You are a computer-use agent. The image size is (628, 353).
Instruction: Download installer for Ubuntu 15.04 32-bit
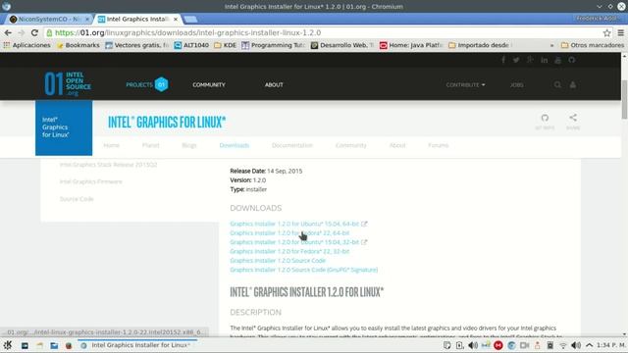pyautogui.click(x=294, y=242)
